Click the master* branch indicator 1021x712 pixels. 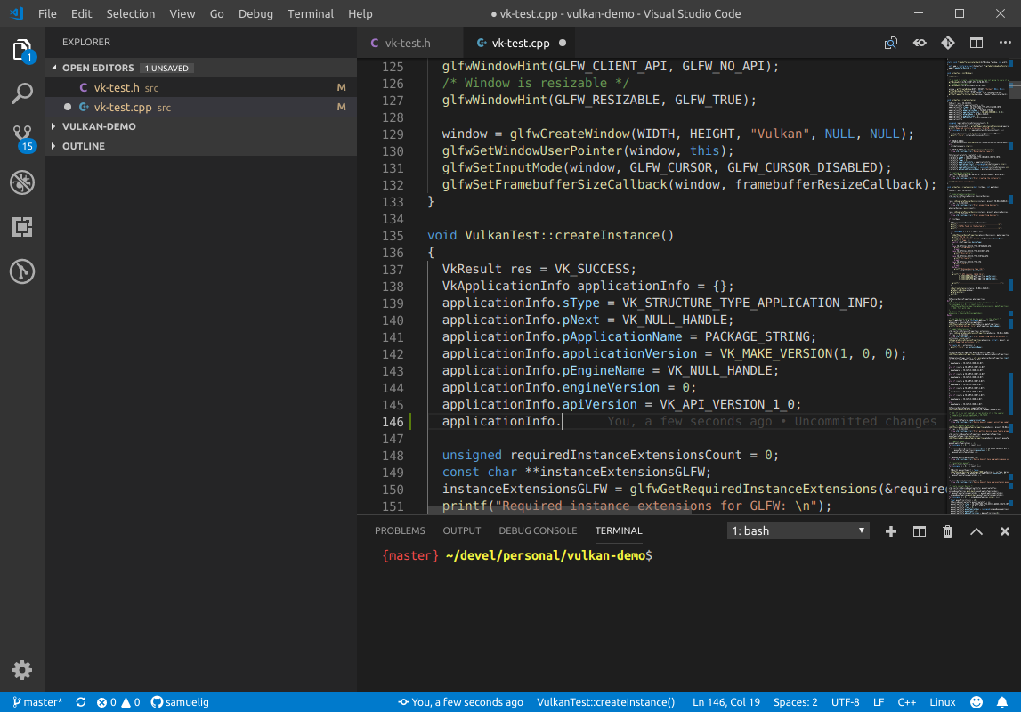click(x=37, y=702)
